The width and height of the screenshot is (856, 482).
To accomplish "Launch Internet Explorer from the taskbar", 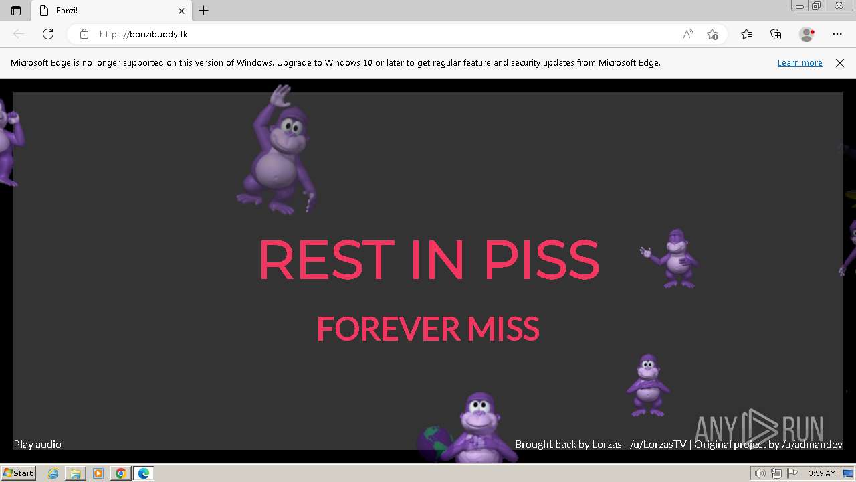I will 53,473.
